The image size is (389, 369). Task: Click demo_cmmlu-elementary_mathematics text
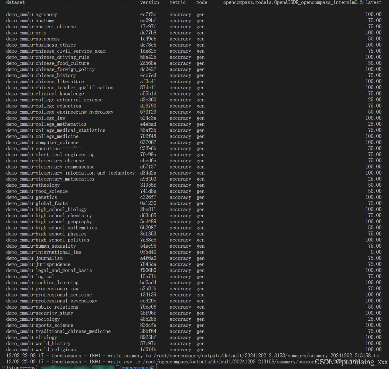coord(50,179)
